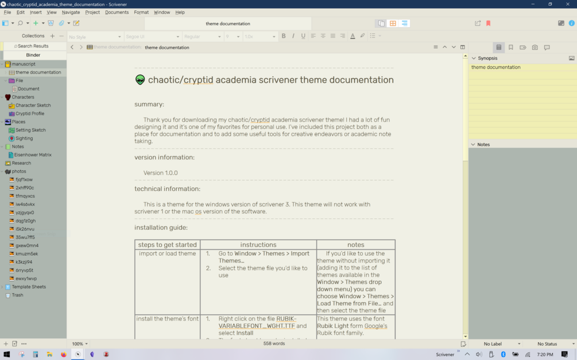Image resolution: width=577 pixels, height=360 pixels.
Task: Open the Format menu
Action: (141, 12)
